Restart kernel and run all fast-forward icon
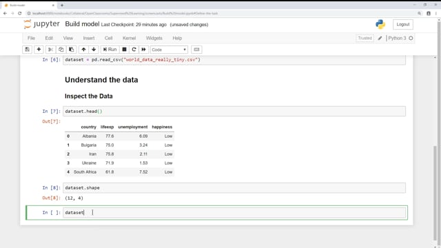This screenshot has width=441, height=248. coord(144,50)
